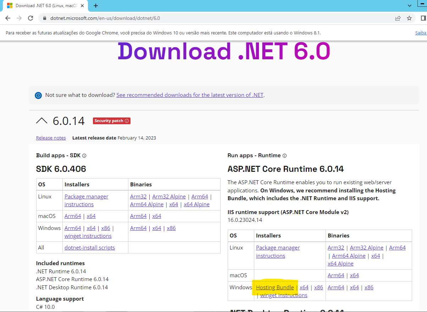The height and width of the screenshot is (312, 427).
Task: Close the Download .NET 6.0 tab
Action: click(x=82, y=6)
